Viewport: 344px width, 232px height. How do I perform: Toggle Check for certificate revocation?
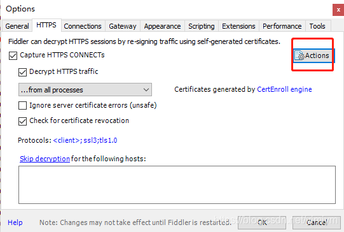[x=23, y=121]
